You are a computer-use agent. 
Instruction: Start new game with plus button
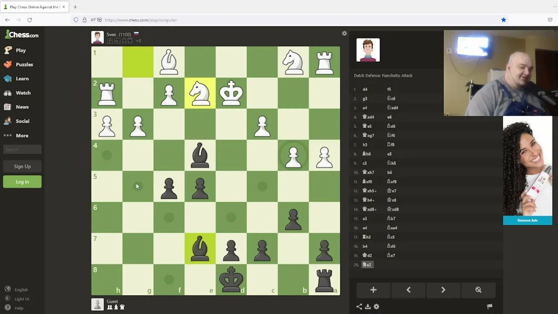[x=373, y=290]
